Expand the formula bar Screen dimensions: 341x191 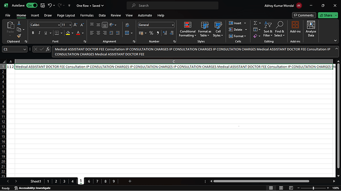(x=337, y=49)
